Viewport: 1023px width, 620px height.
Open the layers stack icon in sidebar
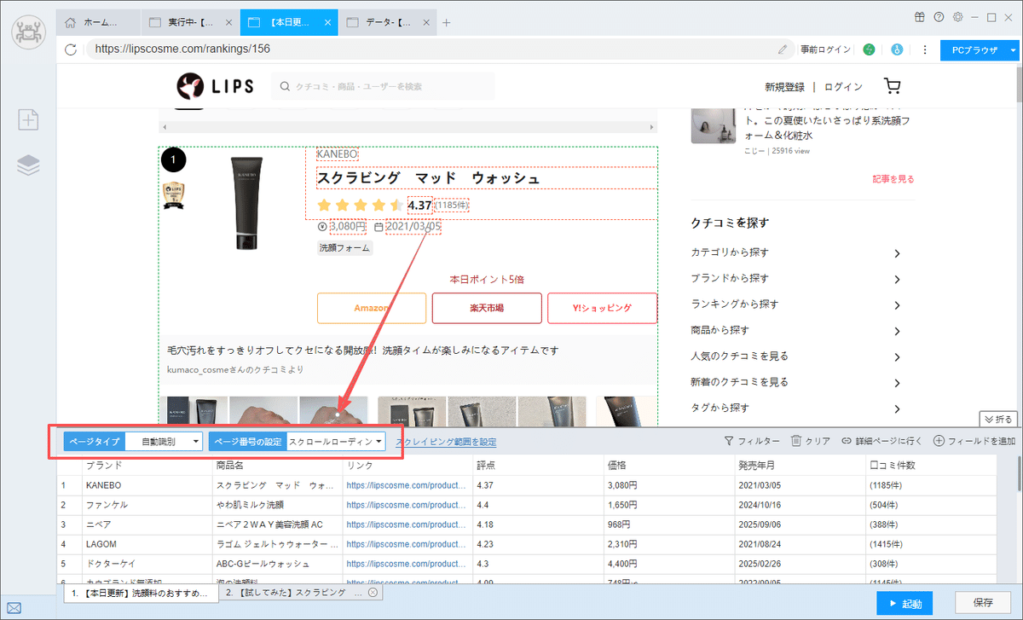tap(29, 165)
